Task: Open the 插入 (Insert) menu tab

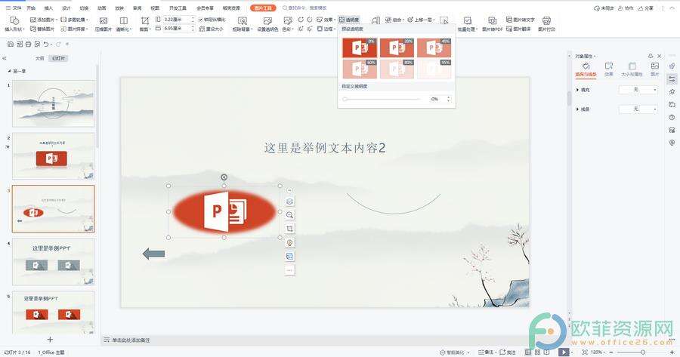Action: (x=48, y=8)
